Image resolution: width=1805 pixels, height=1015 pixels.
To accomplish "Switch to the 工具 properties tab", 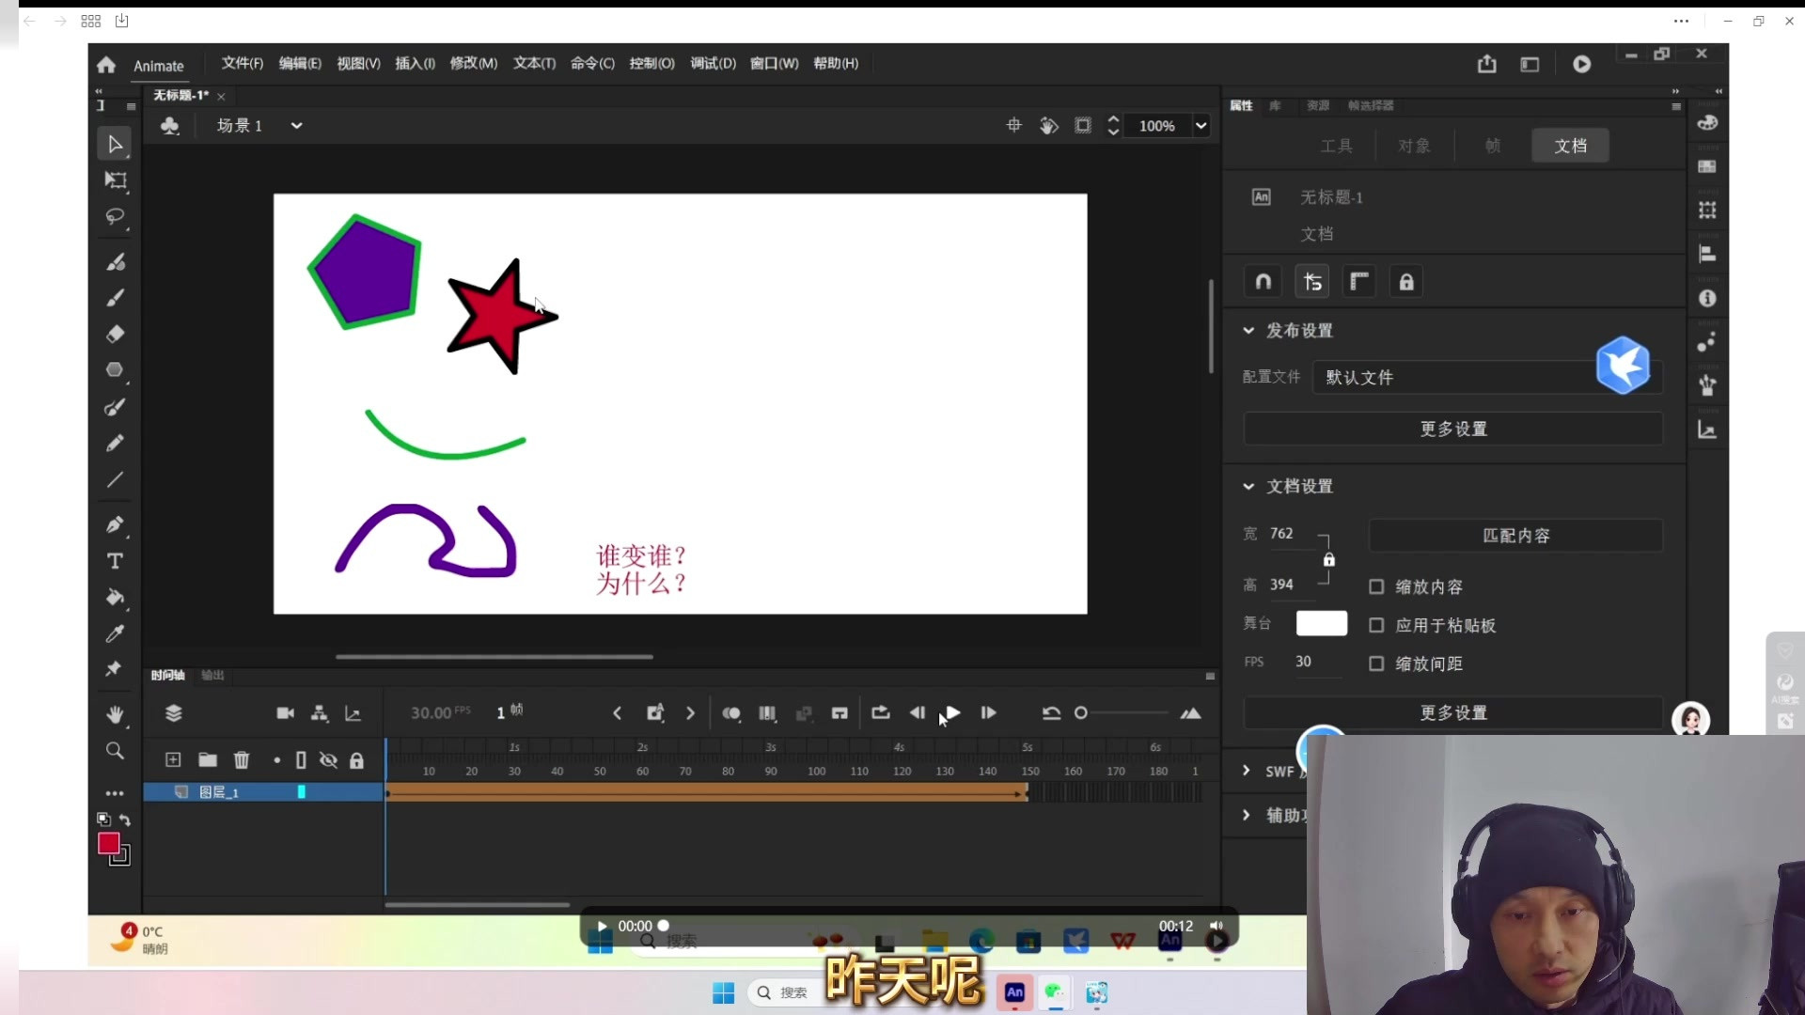I will click(1336, 146).
